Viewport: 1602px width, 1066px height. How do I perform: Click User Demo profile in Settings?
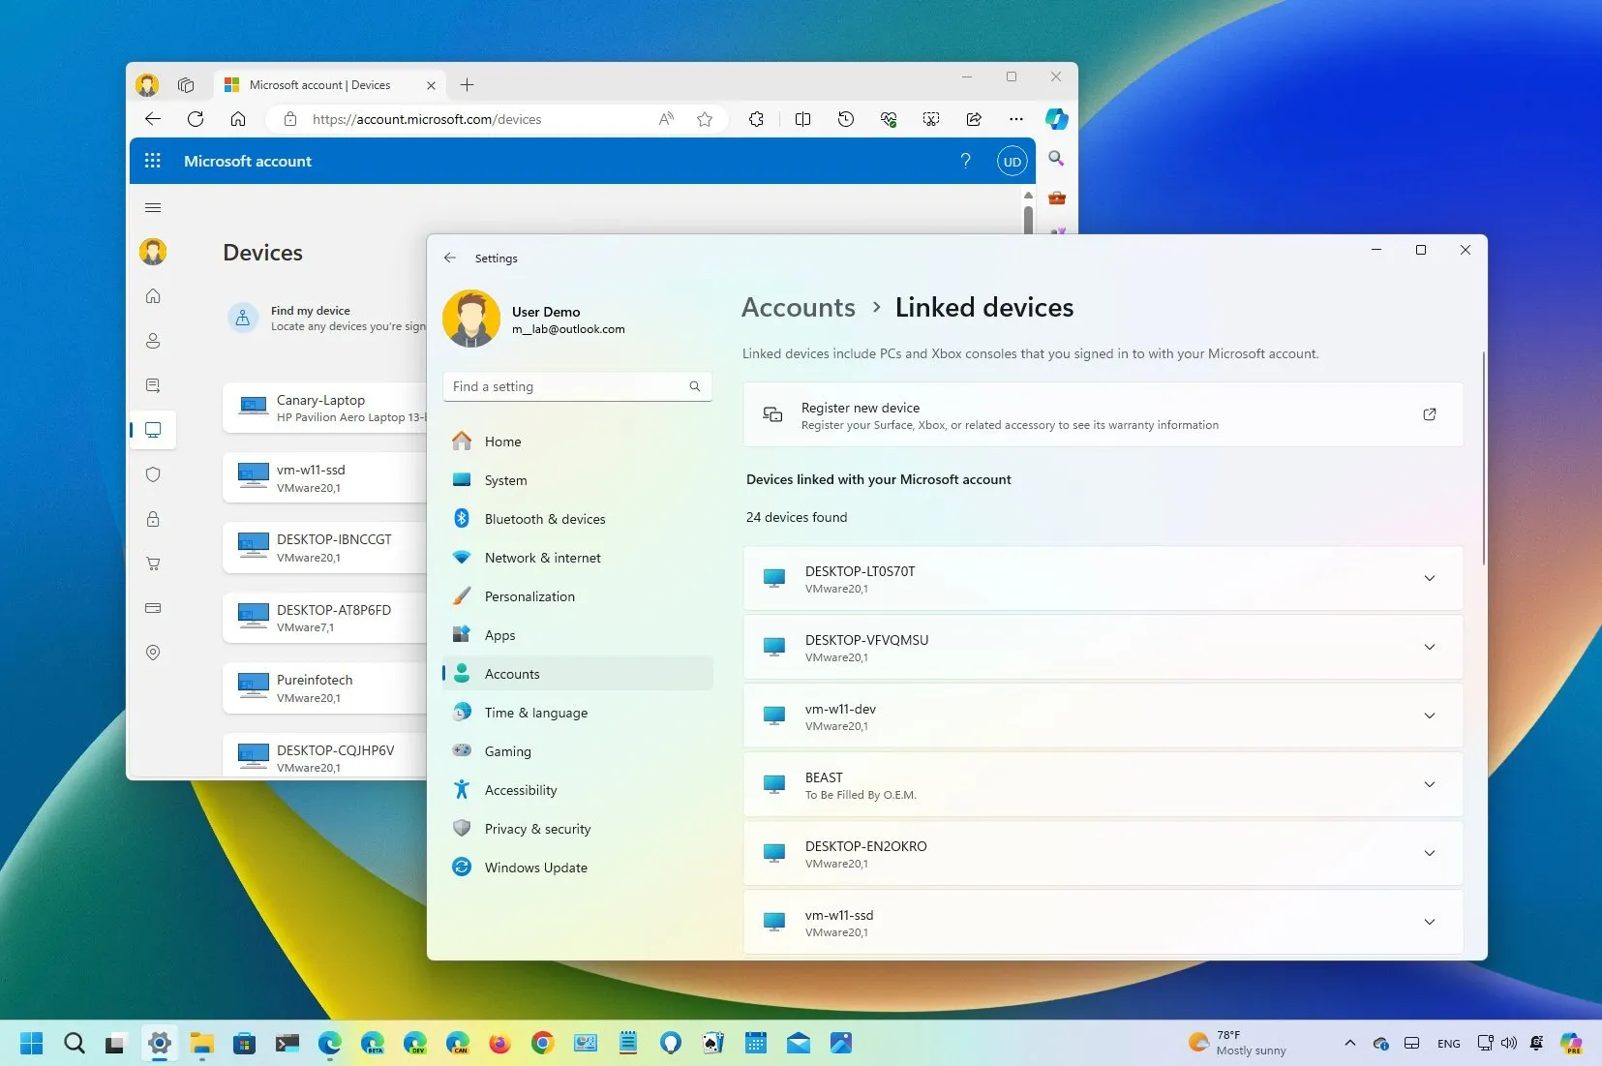[x=534, y=320]
